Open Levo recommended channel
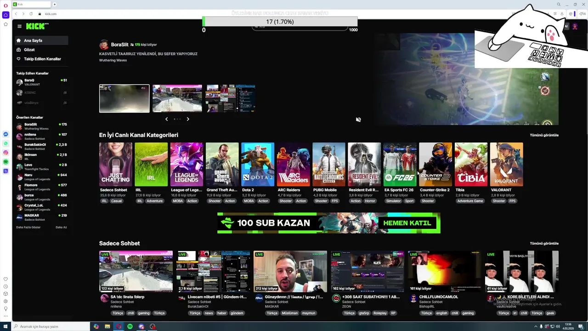This screenshot has height=331, width=588. pos(41,167)
